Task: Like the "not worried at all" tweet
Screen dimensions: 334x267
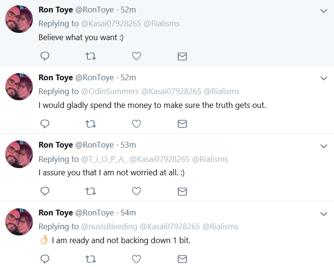Action: (136, 191)
